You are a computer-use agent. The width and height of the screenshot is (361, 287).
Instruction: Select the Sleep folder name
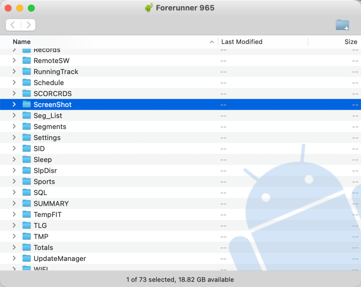(42, 160)
